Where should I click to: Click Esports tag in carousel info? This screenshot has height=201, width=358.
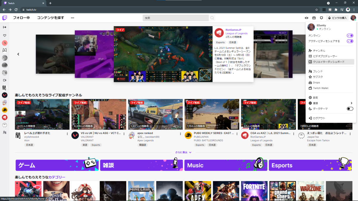point(220,43)
